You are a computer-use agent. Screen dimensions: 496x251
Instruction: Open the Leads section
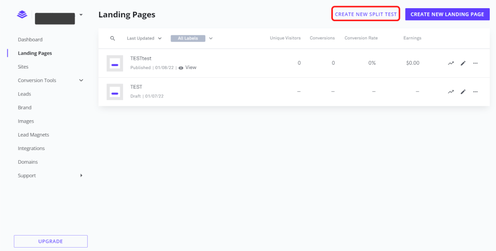tap(24, 94)
